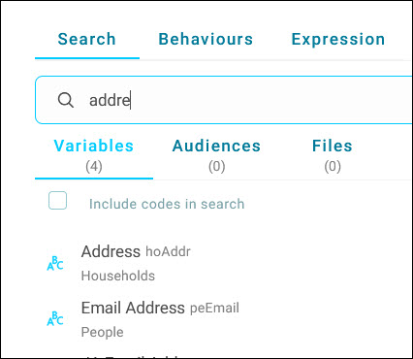This screenshot has height=359, width=413.
Task: Click the hoAddr variable code
Action: 168,251
